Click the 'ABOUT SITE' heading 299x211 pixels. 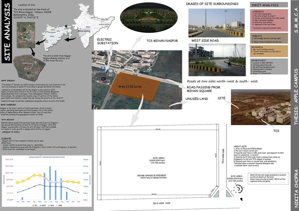tap(240, 147)
